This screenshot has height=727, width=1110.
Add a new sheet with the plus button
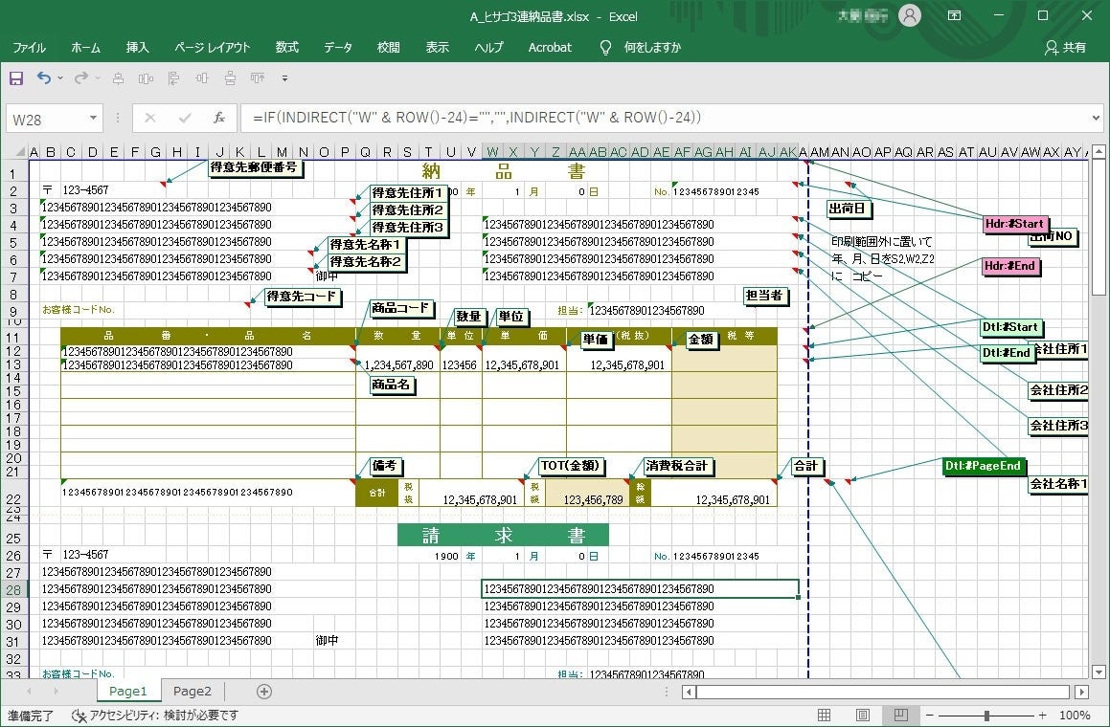click(262, 690)
